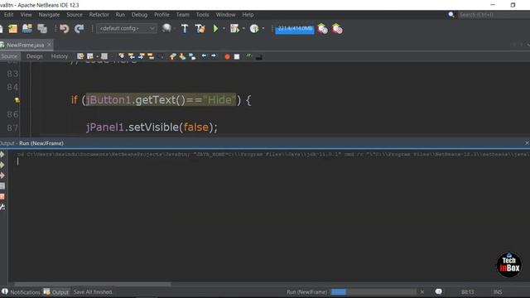530x298 pixels.
Task: Click the Find Previous Occurrence icon
Action: pos(132,56)
